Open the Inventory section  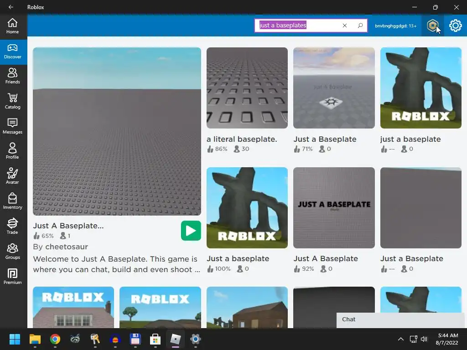pos(12,201)
